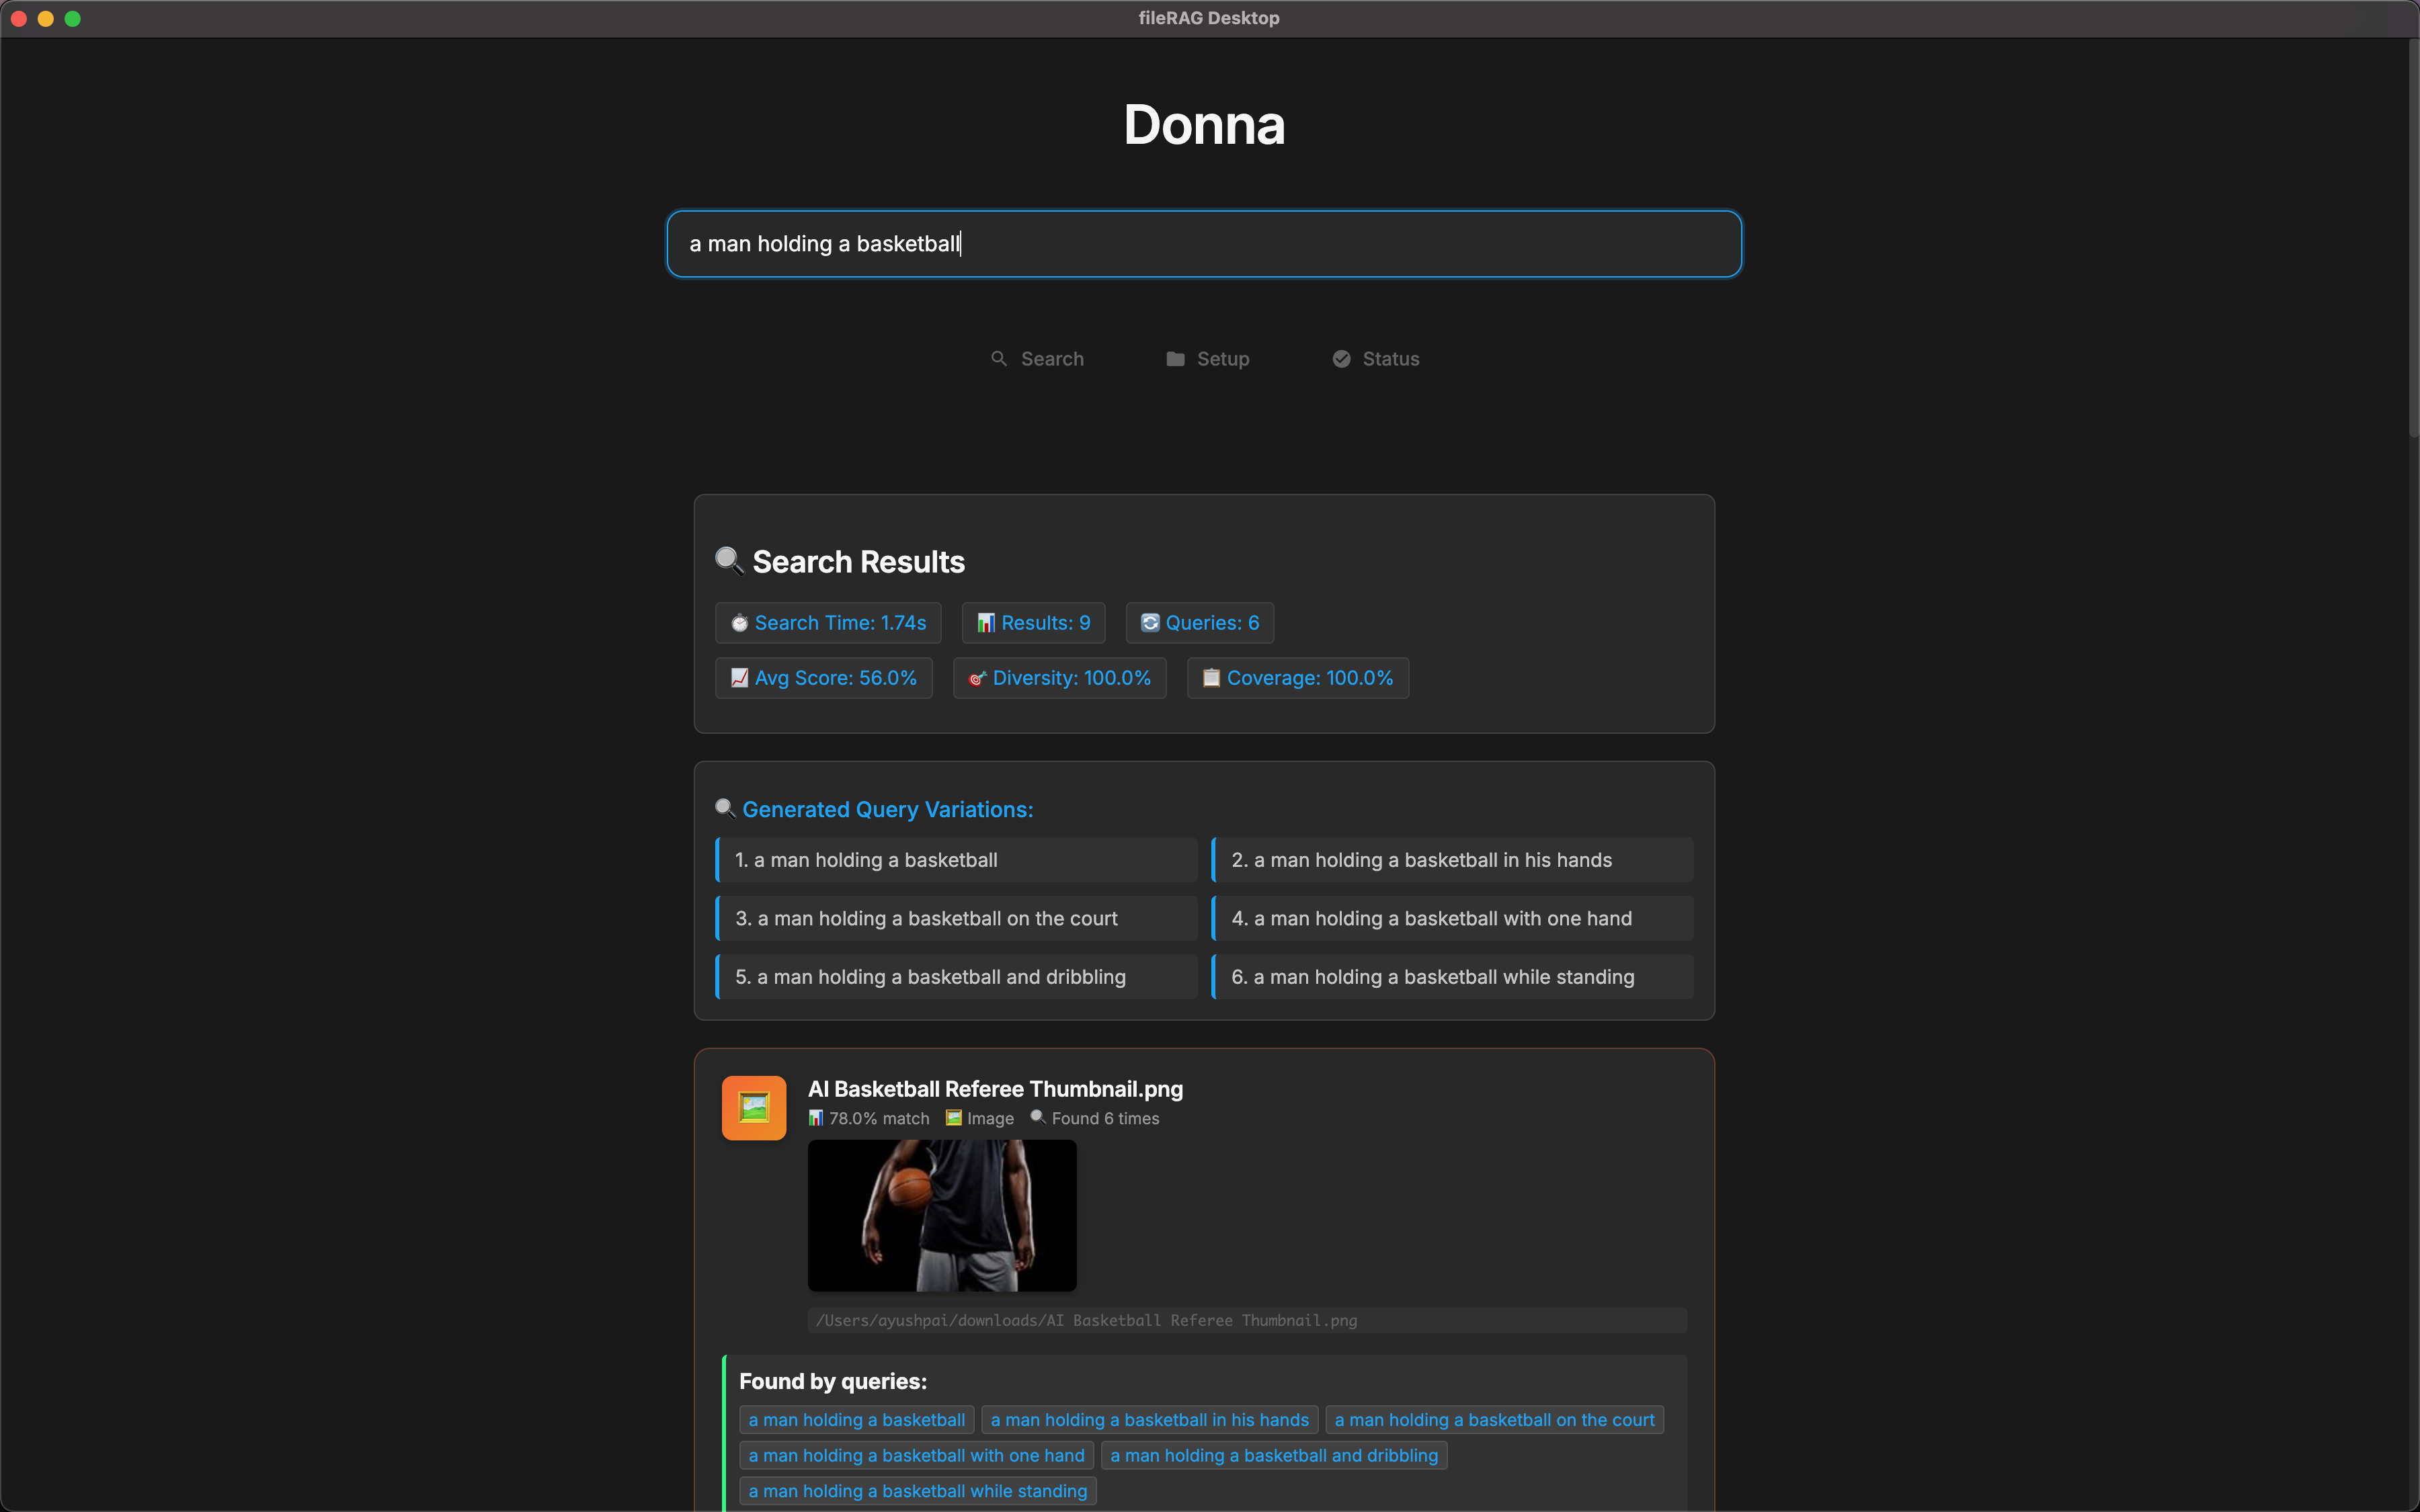Click the clipboard icon in Coverage badge

coord(1211,678)
